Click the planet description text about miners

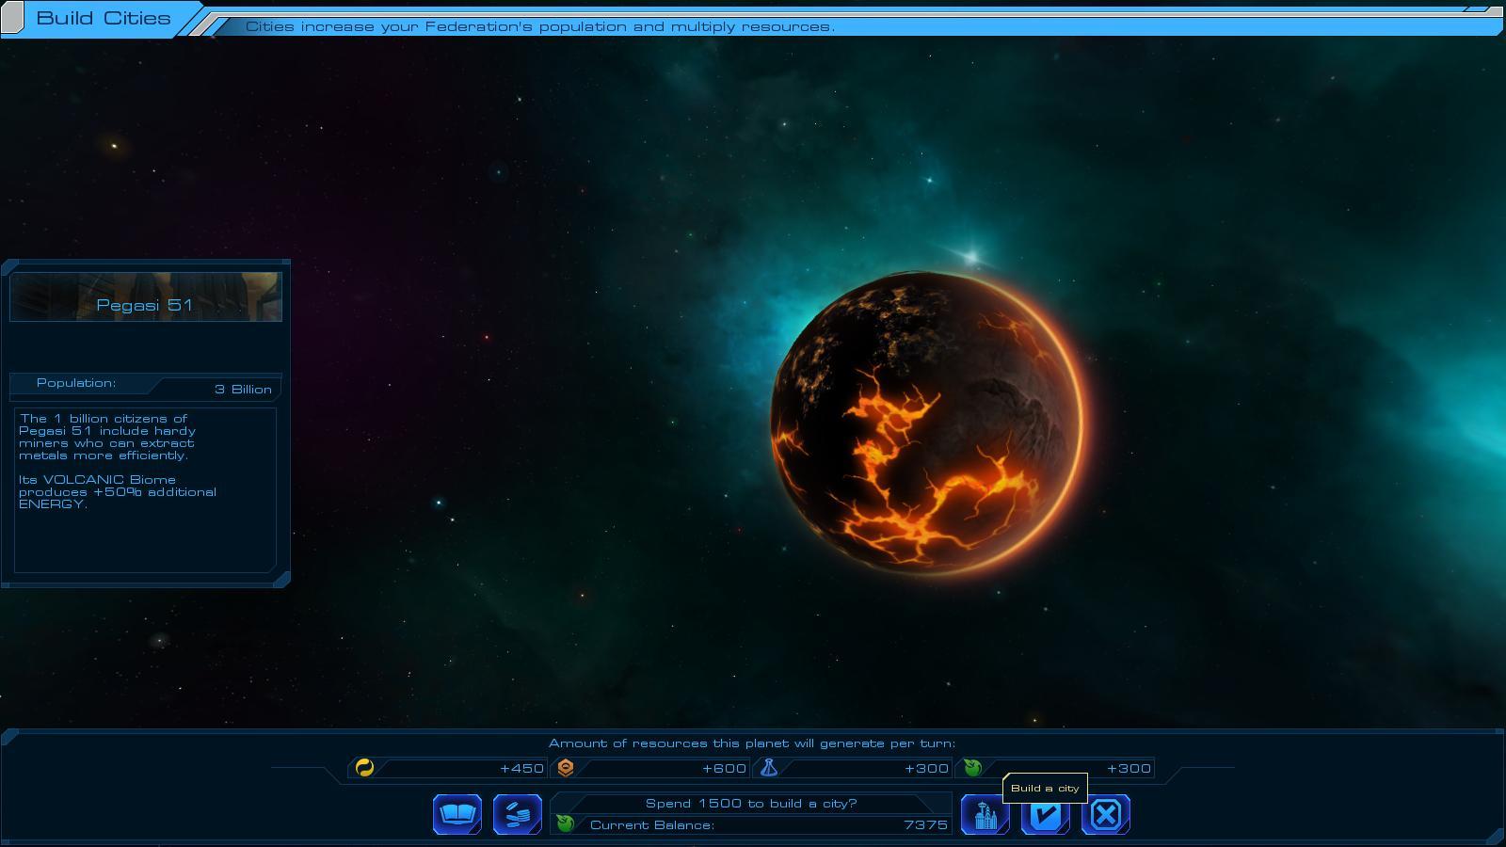[107, 437]
